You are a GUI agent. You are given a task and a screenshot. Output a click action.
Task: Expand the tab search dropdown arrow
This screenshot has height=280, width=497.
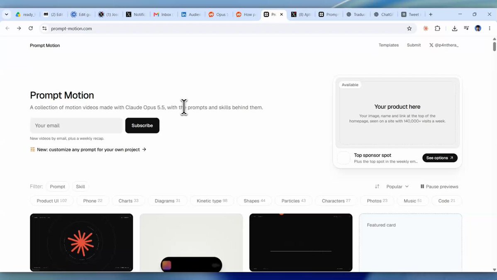pyautogui.click(x=6, y=14)
